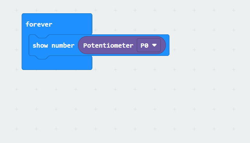Click the top notch of the show number block
This screenshot has height=143, width=250.
pyautogui.click(x=42, y=36)
